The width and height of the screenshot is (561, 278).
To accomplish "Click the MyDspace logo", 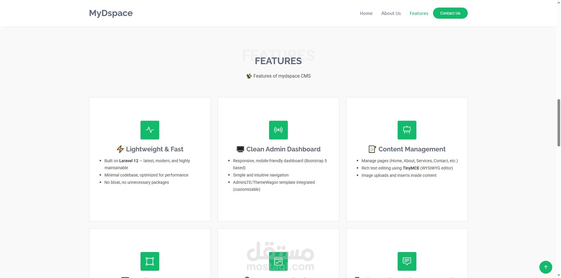I will tap(111, 13).
